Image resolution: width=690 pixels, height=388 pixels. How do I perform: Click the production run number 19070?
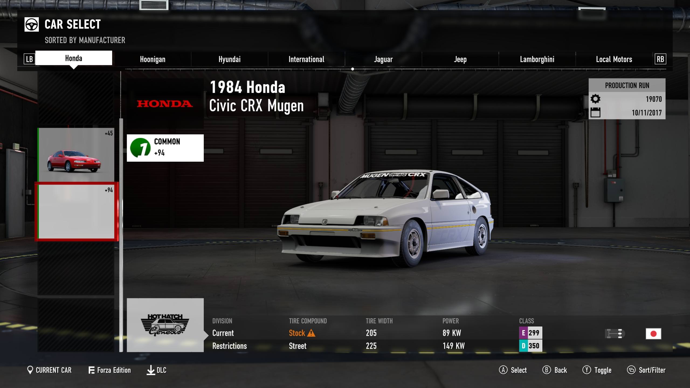point(654,99)
